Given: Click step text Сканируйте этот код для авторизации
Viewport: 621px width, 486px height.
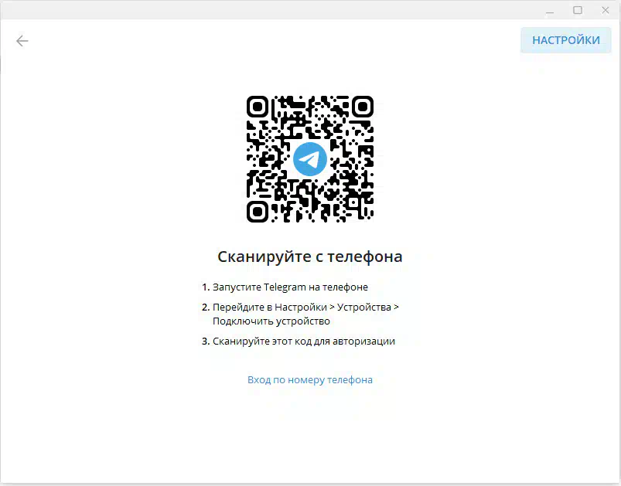Looking at the screenshot, I should pyautogui.click(x=304, y=342).
